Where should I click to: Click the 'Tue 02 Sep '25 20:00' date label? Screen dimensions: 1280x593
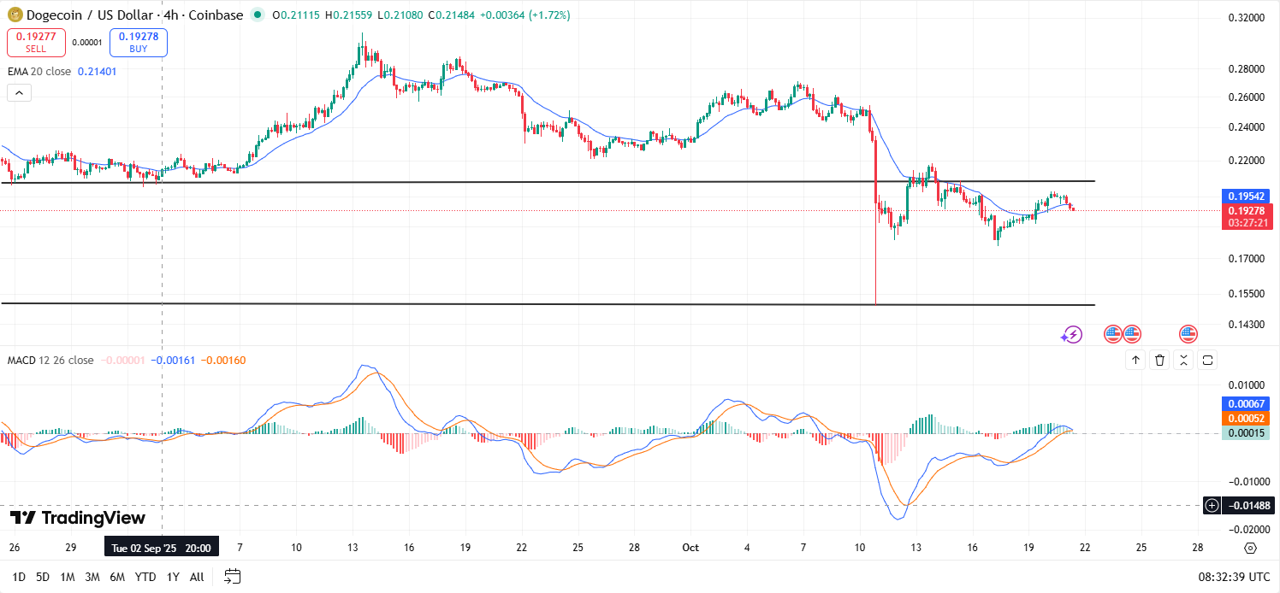[x=162, y=547]
